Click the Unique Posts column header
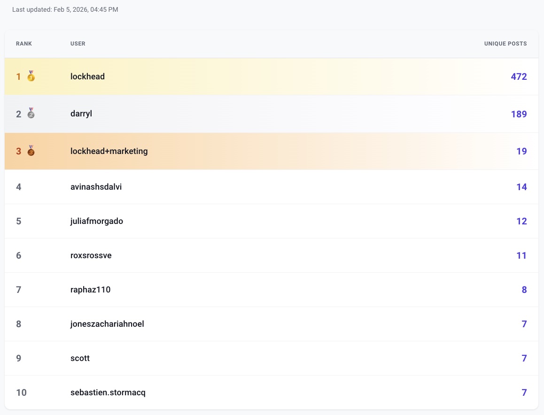Viewport: 544px width, 415px height. click(x=505, y=44)
